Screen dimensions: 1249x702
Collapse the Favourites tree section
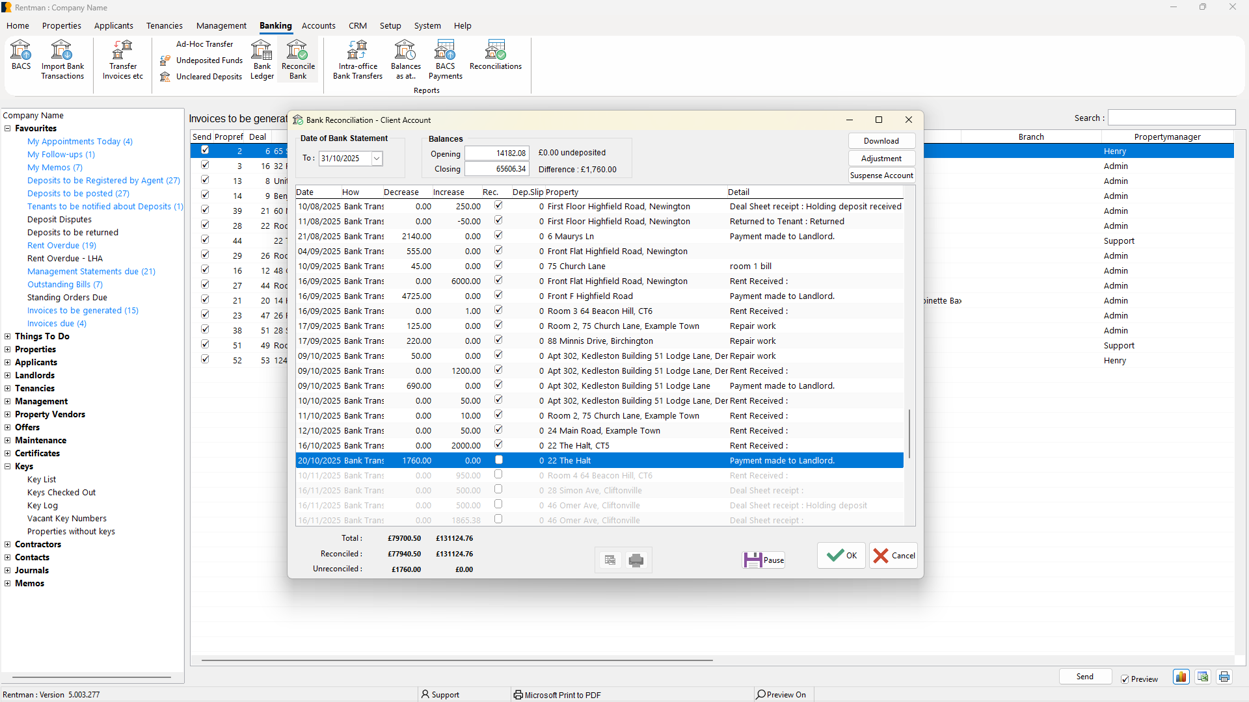[7, 128]
